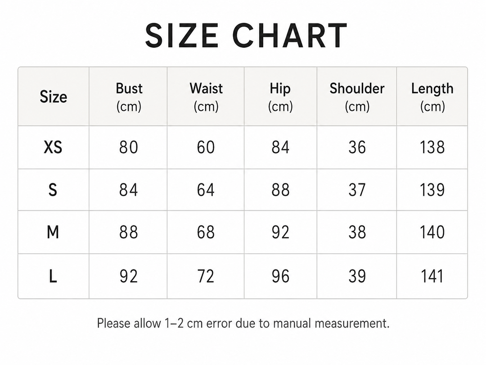Screen dimensions: 486x365
Task: Click the S waist value 64
Action: [206, 190]
